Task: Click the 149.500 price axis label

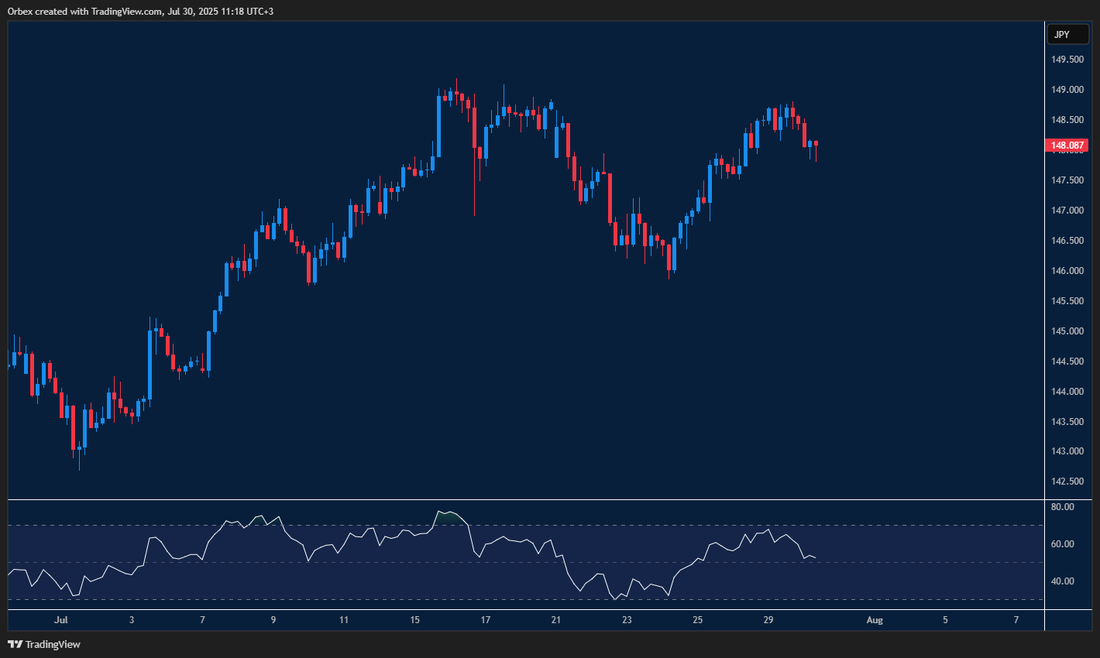Action: pos(1067,60)
